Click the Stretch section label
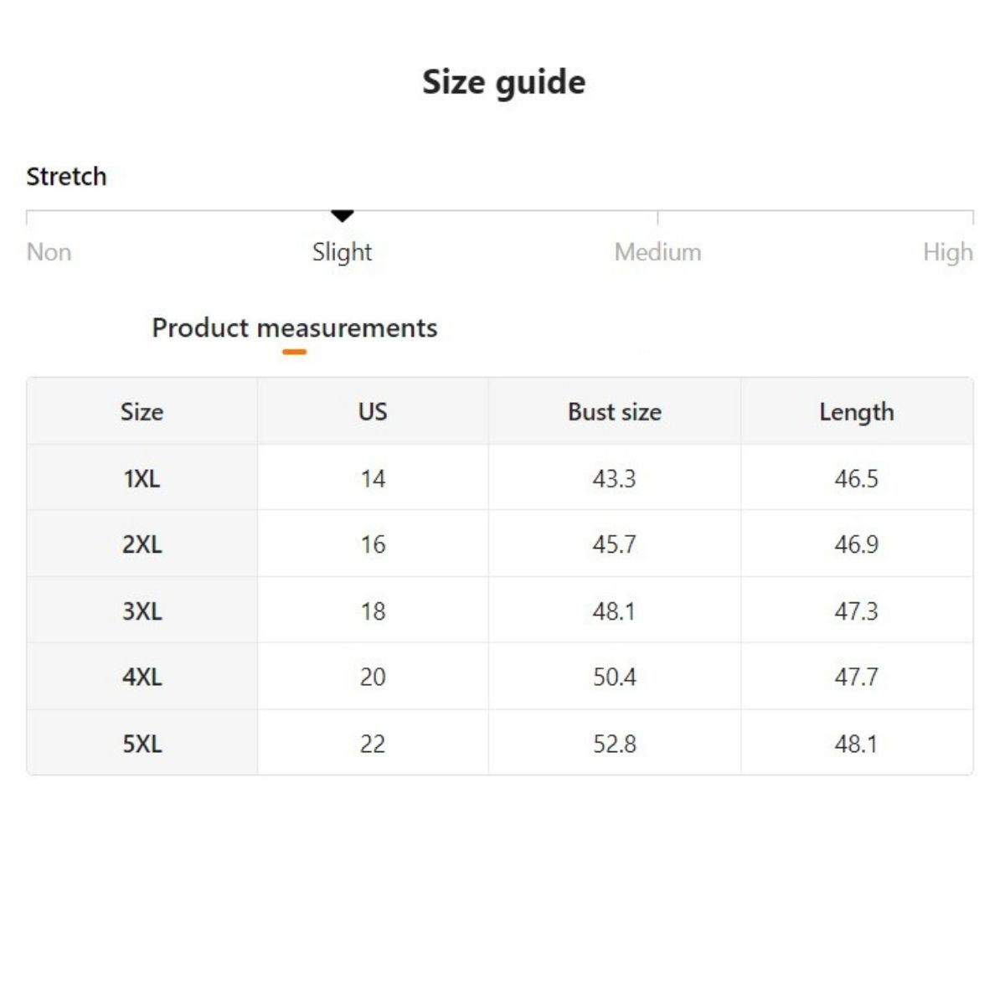 click(x=66, y=177)
